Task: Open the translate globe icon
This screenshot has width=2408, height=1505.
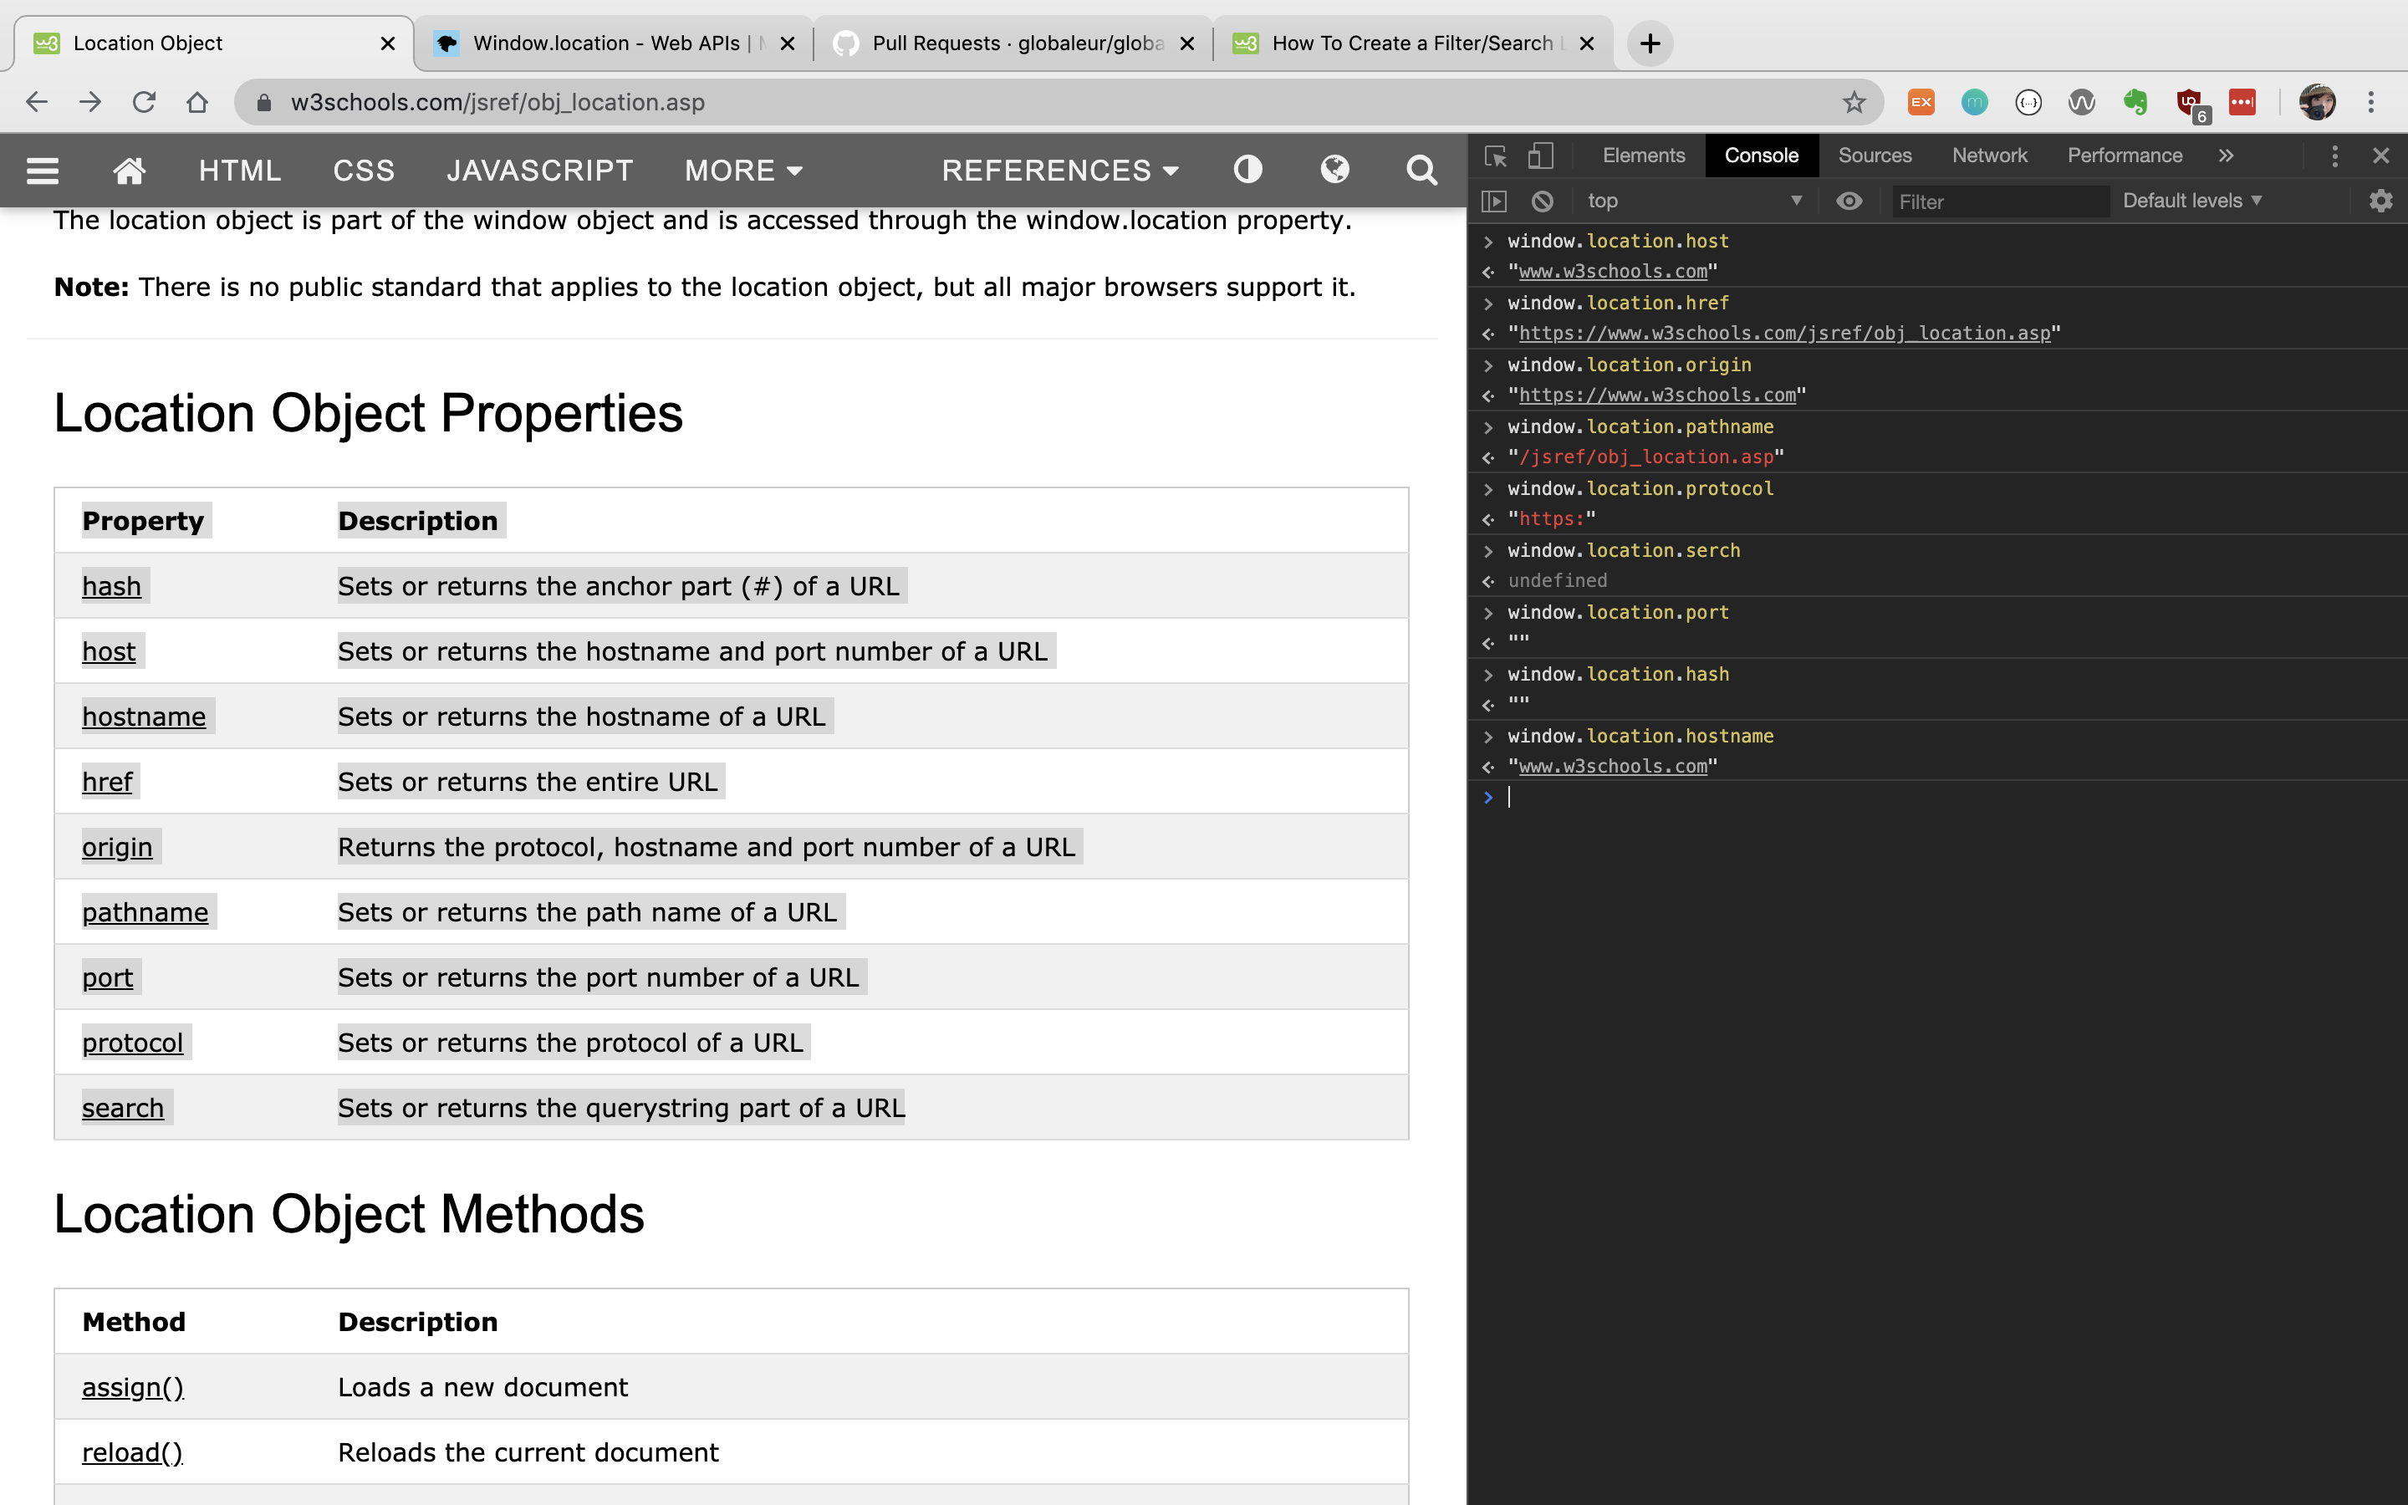Action: [x=1334, y=169]
